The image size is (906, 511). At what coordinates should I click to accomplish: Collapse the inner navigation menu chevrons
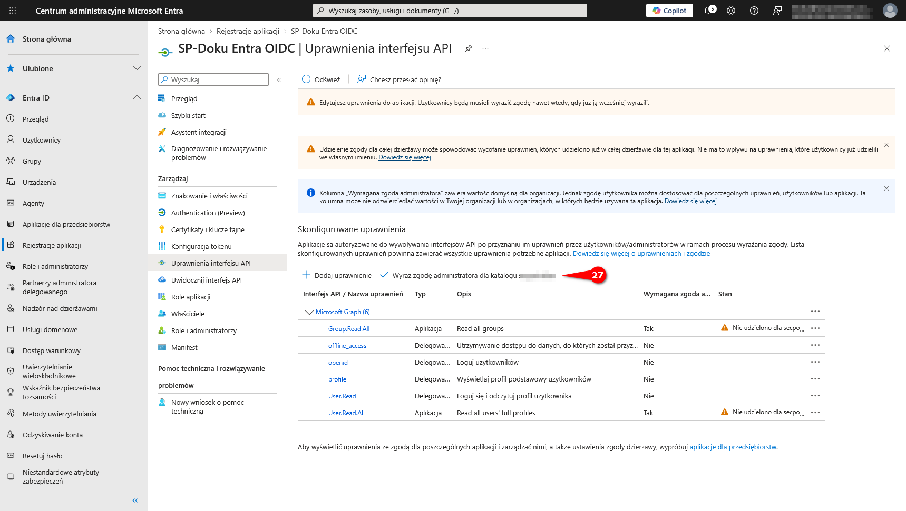pos(279,80)
